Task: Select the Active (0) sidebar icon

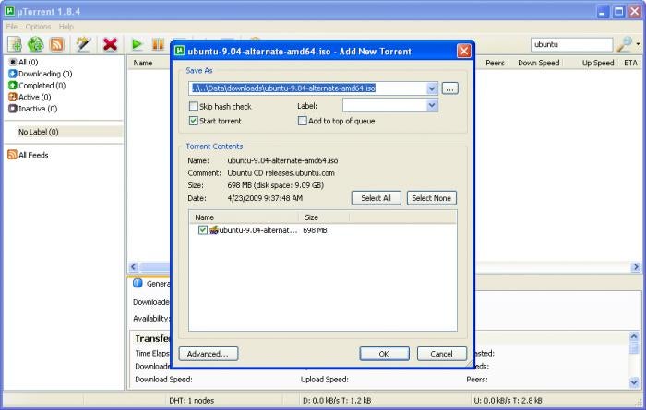Action: [13, 97]
